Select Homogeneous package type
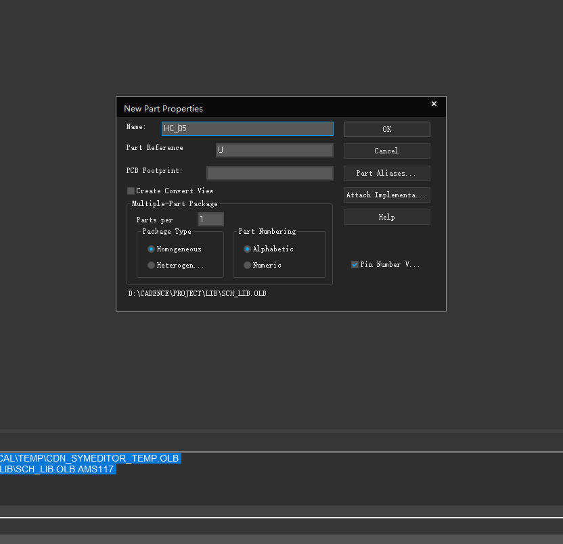563x544 pixels. coord(151,249)
